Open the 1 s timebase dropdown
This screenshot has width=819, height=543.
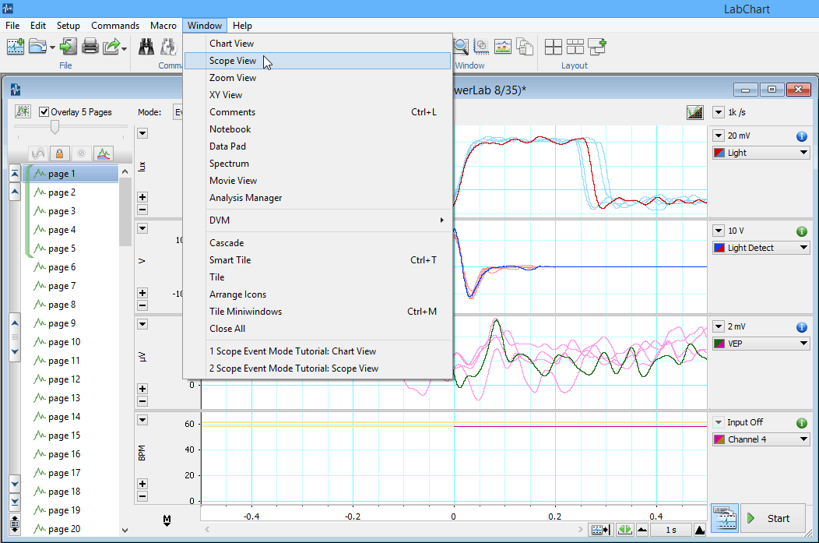click(x=670, y=530)
